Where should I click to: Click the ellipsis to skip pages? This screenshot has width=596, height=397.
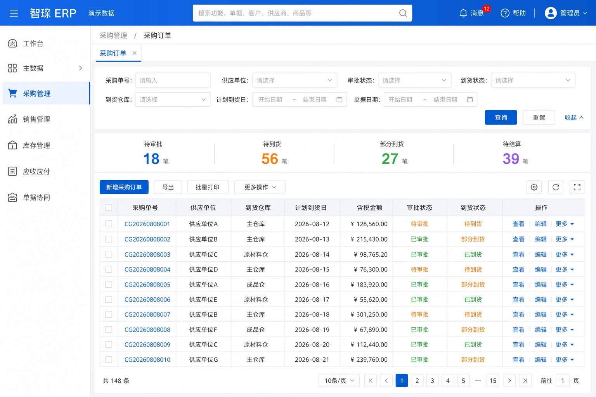[x=478, y=381]
